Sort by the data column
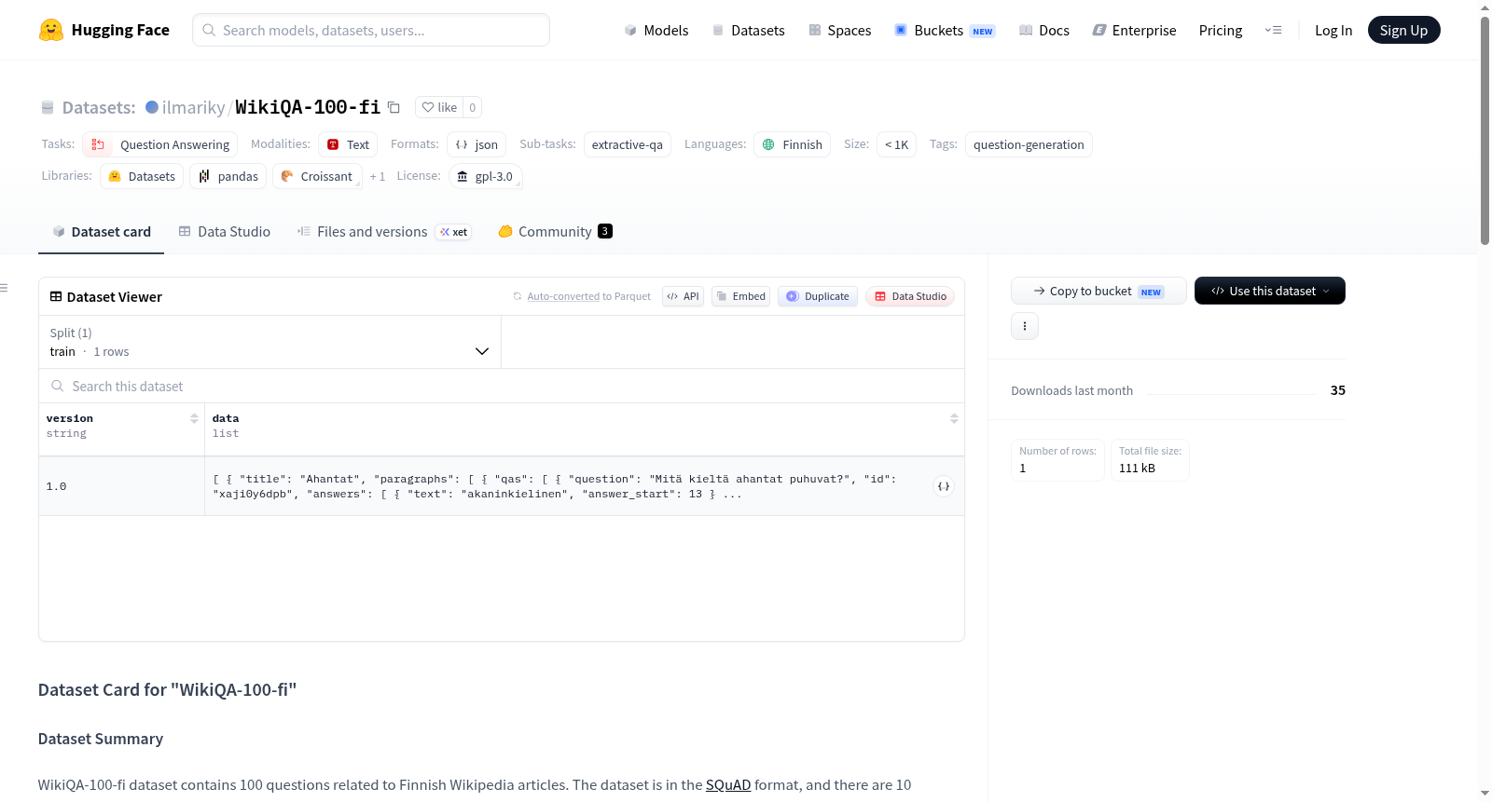 pyautogui.click(x=954, y=418)
